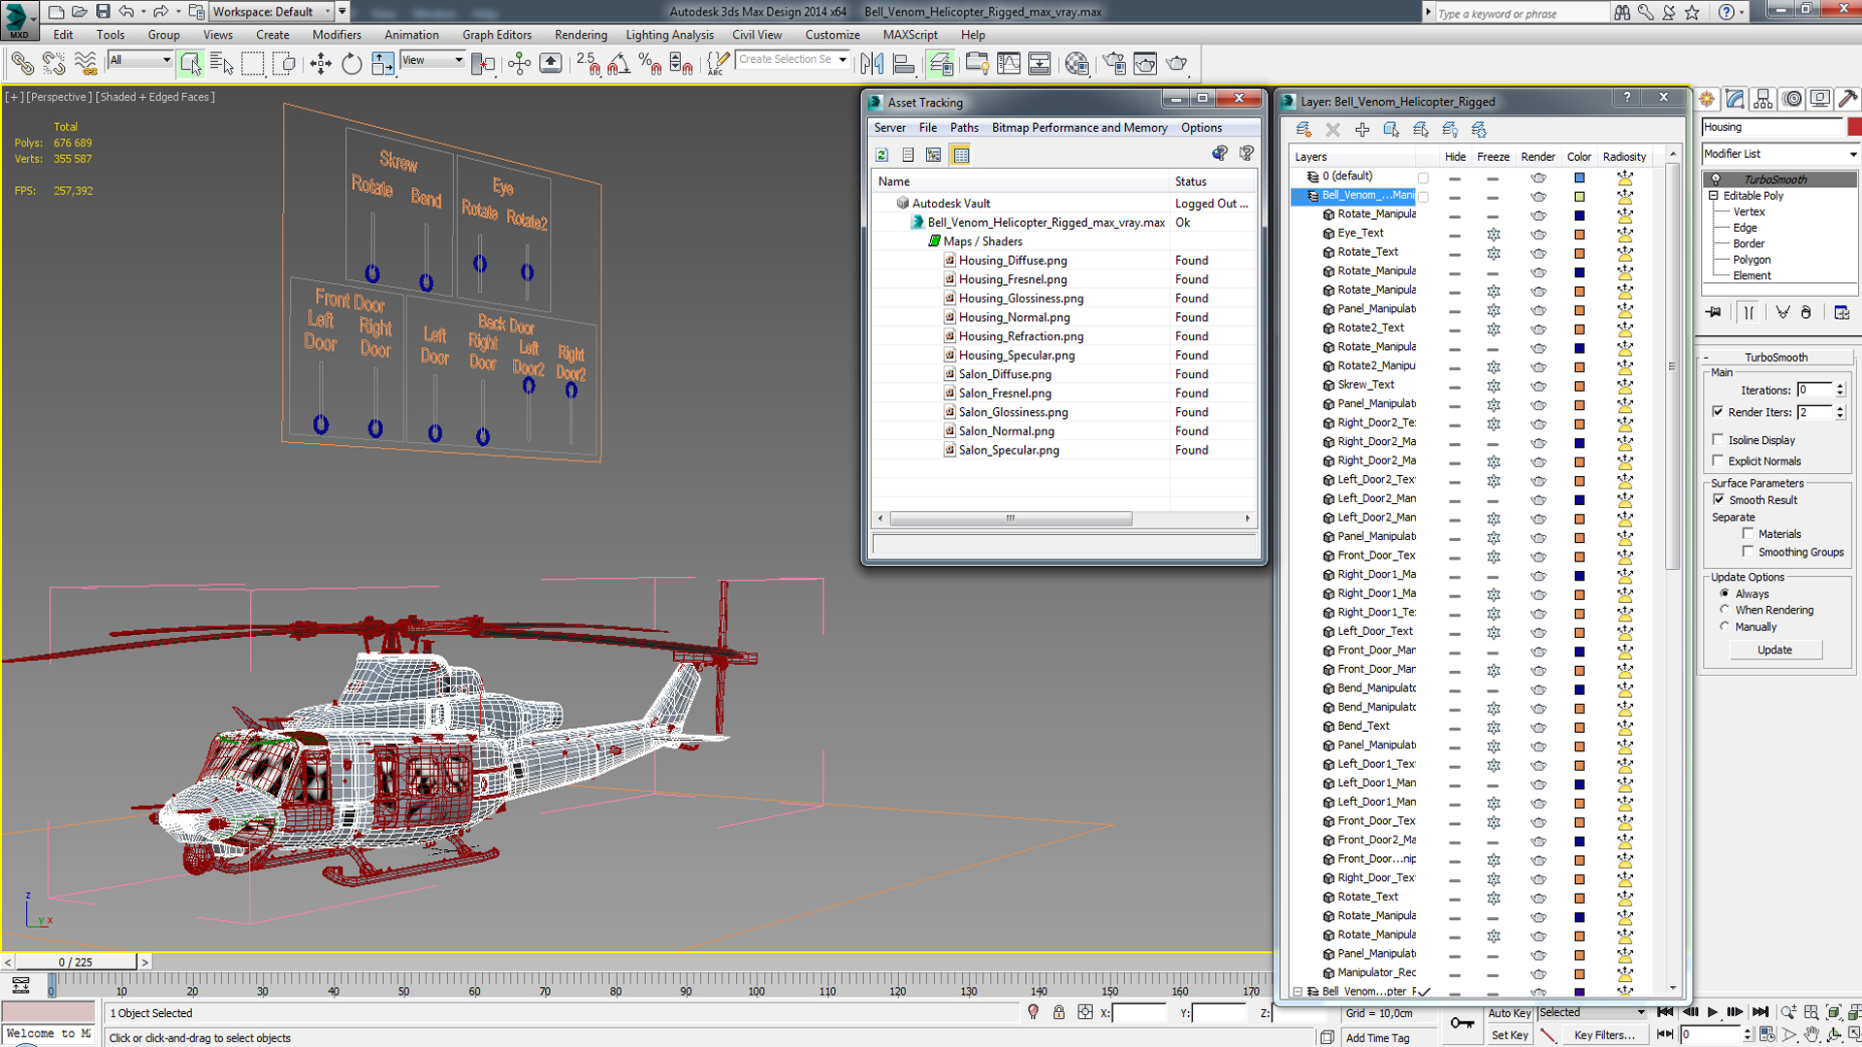Click the Mirror tool icon
Image resolution: width=1862 pixels, height=1047 pixels.
click(872, 64)
